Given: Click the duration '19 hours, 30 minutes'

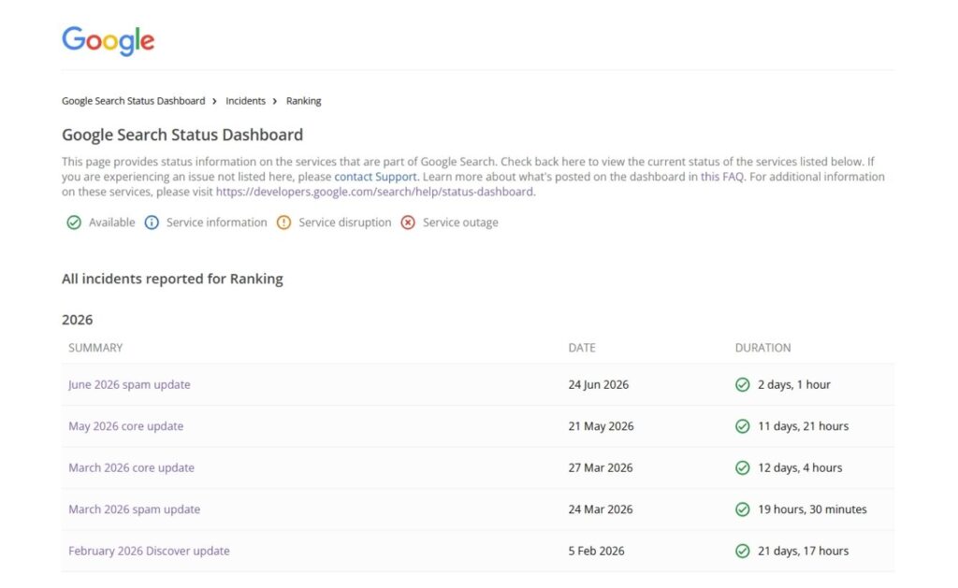Looking at the screenshot, I should 813,509.
